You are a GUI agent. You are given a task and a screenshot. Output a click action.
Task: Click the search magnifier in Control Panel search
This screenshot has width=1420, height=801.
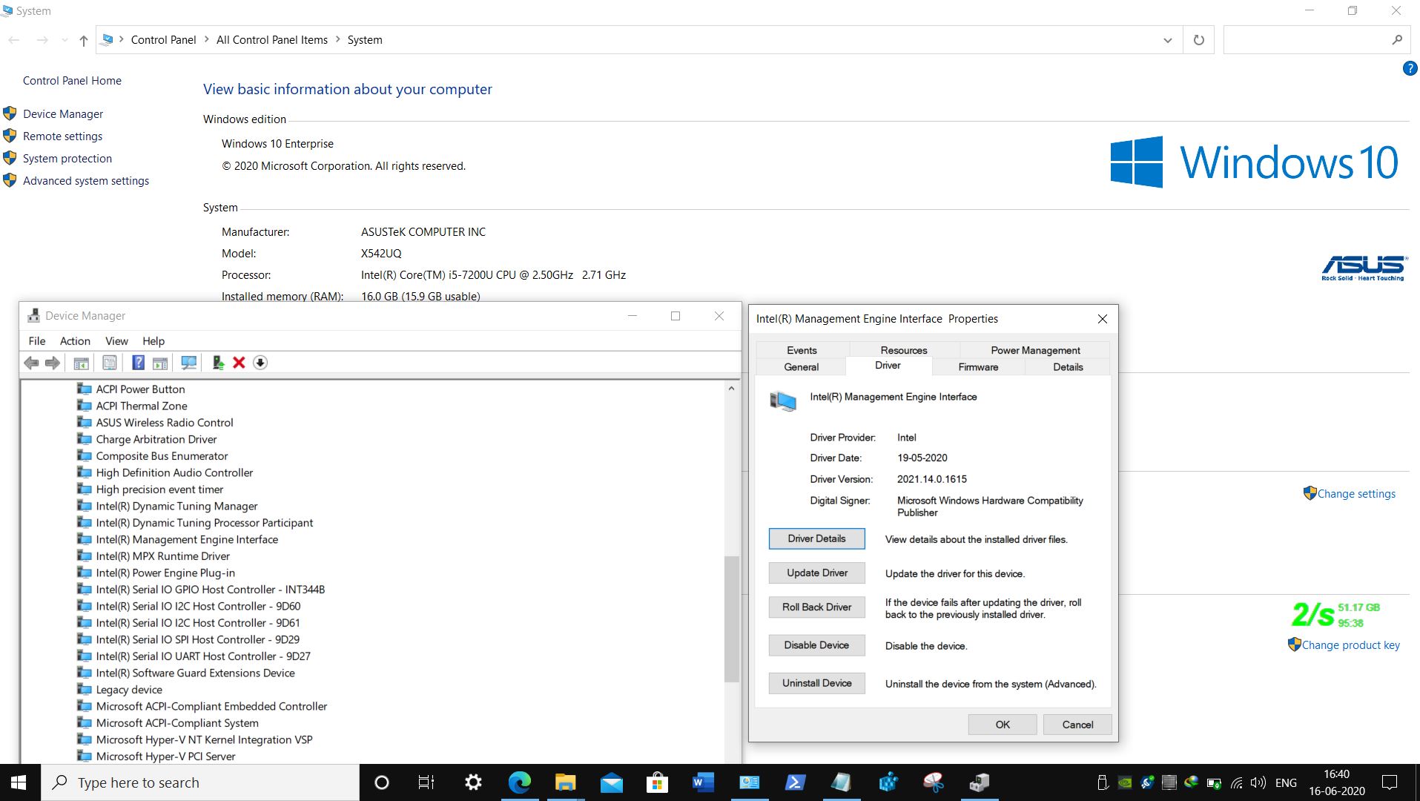point(1397,40)
